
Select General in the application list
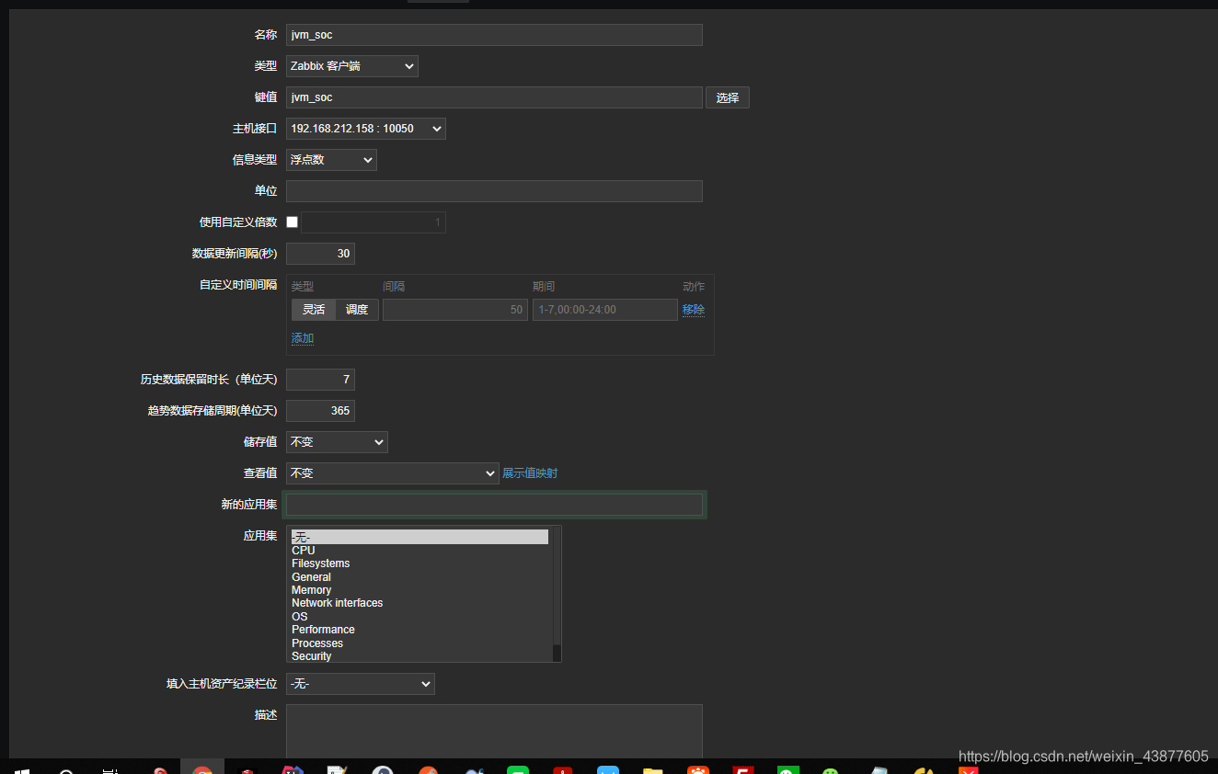coord(419,577)
